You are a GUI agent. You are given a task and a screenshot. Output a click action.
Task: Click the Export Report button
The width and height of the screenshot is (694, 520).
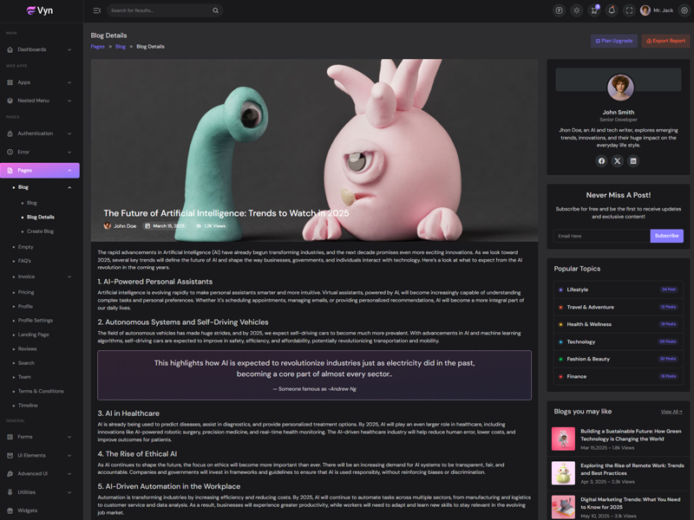click(665, 41)
